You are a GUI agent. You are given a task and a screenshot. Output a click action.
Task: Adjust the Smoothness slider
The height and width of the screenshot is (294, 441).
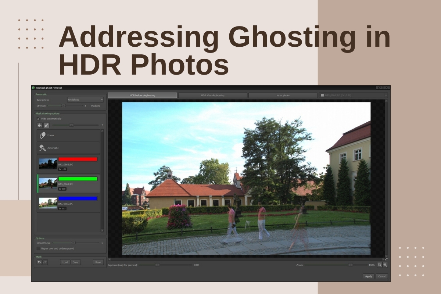[73, 243]
